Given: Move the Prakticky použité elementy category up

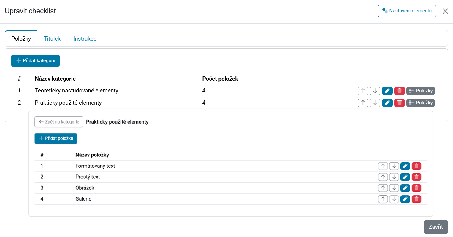Looking at the screenshot, I should click(x=363, y=103).
